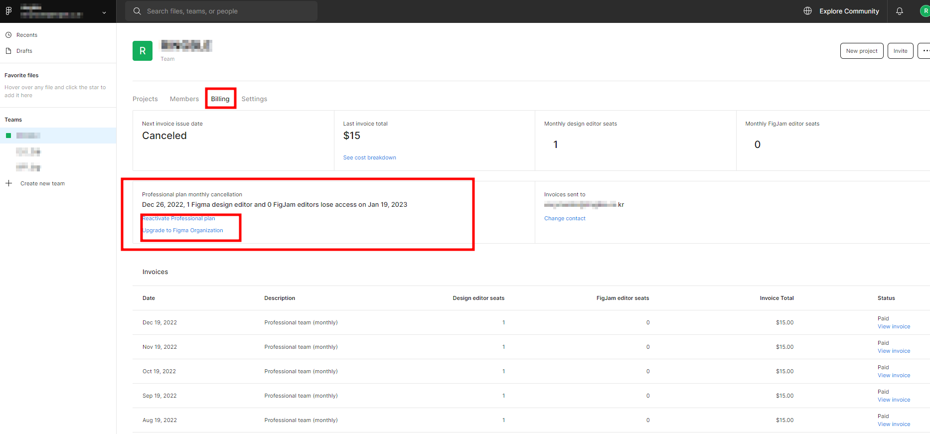
Task: Switch to the Settings tab
Action: pyautogui.click(x=254, y=99)
